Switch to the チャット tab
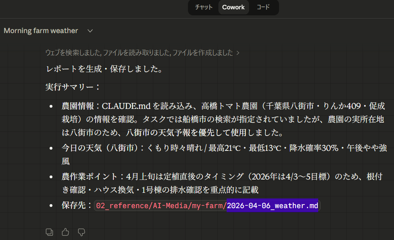 tap(203, 7)
